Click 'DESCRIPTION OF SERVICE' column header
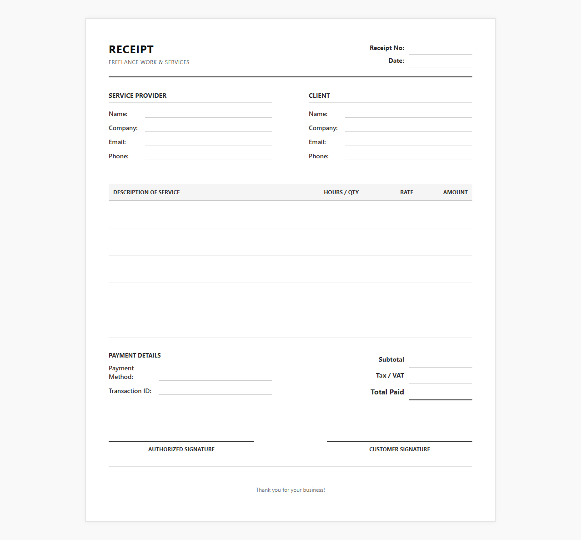This screenshot has width=581, height=540. [146, 192]
